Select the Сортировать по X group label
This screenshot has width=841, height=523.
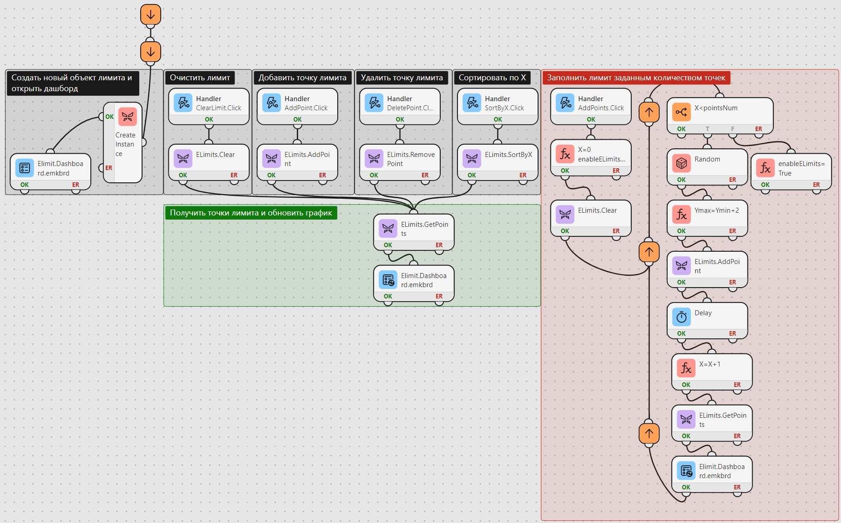(492, 78)
